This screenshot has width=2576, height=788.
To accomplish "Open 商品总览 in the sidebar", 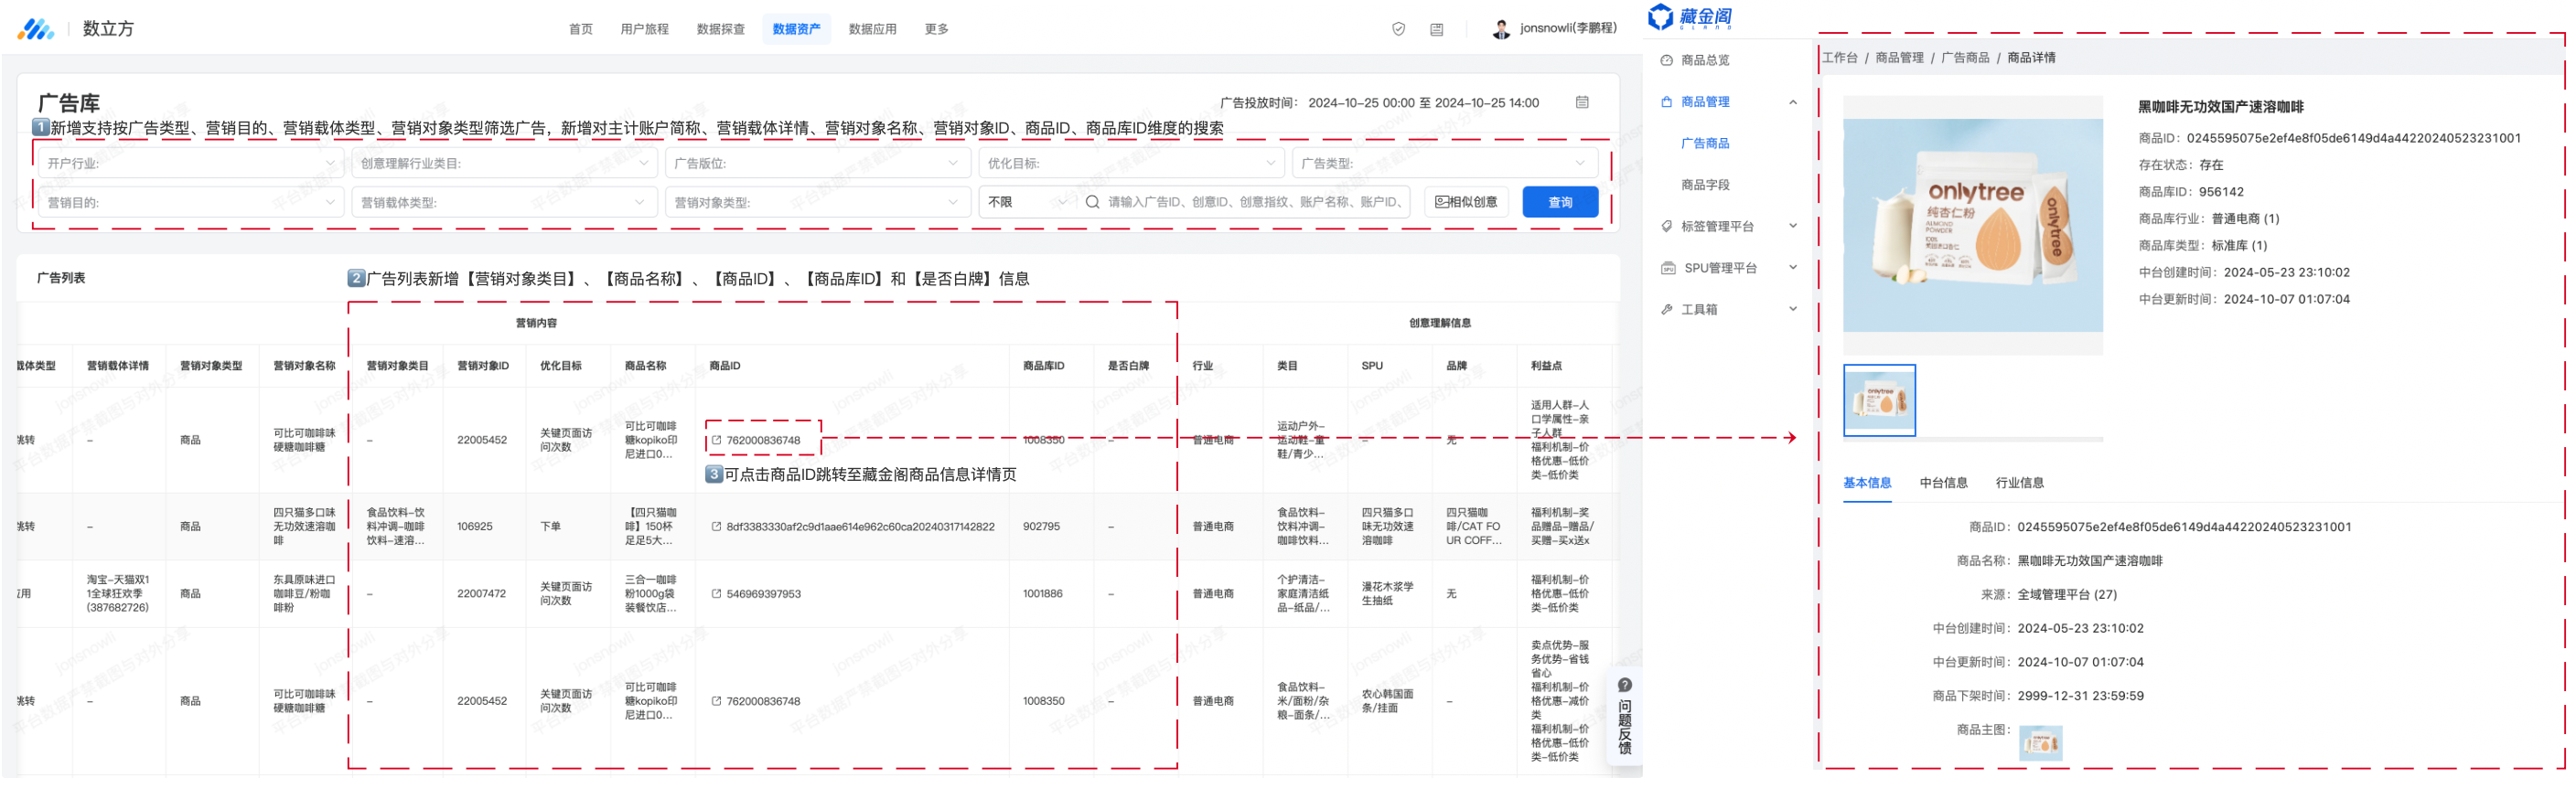I will click(x=1704, y=60).
